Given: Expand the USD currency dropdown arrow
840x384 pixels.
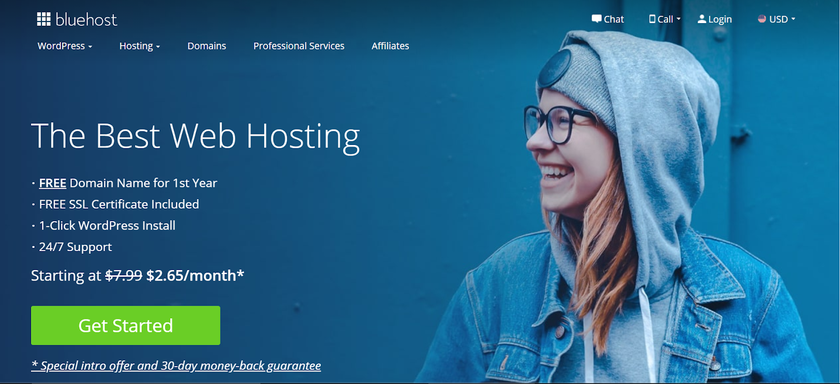Looking at the screenshot, I should (793, 19).
